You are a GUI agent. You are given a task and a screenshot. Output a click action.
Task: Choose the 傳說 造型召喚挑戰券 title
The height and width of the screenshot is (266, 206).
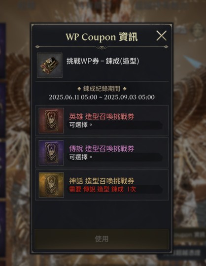pyautogui.click(x=102, y=149)
